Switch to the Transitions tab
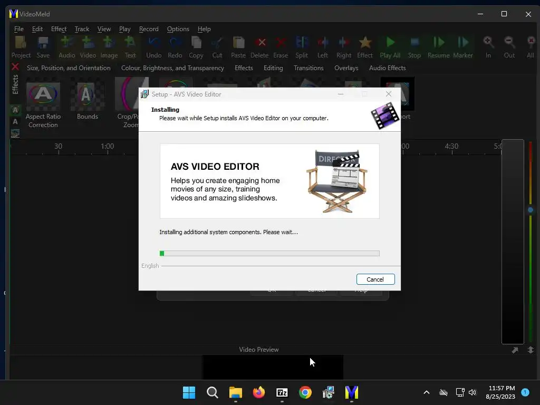 [x=308, y=68]
